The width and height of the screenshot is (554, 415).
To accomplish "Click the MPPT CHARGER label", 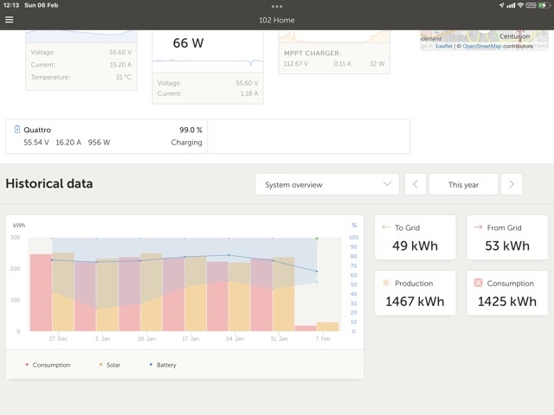I will (x=312, y=54).
